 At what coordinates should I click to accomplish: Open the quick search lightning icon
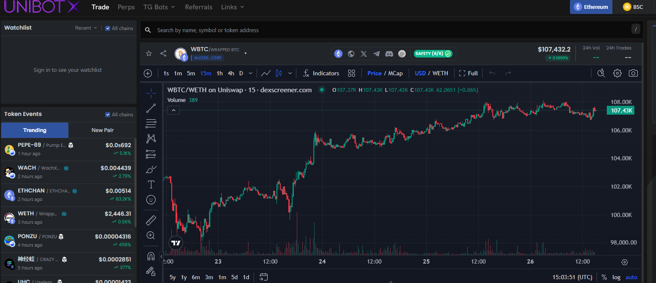pos(601,73)
